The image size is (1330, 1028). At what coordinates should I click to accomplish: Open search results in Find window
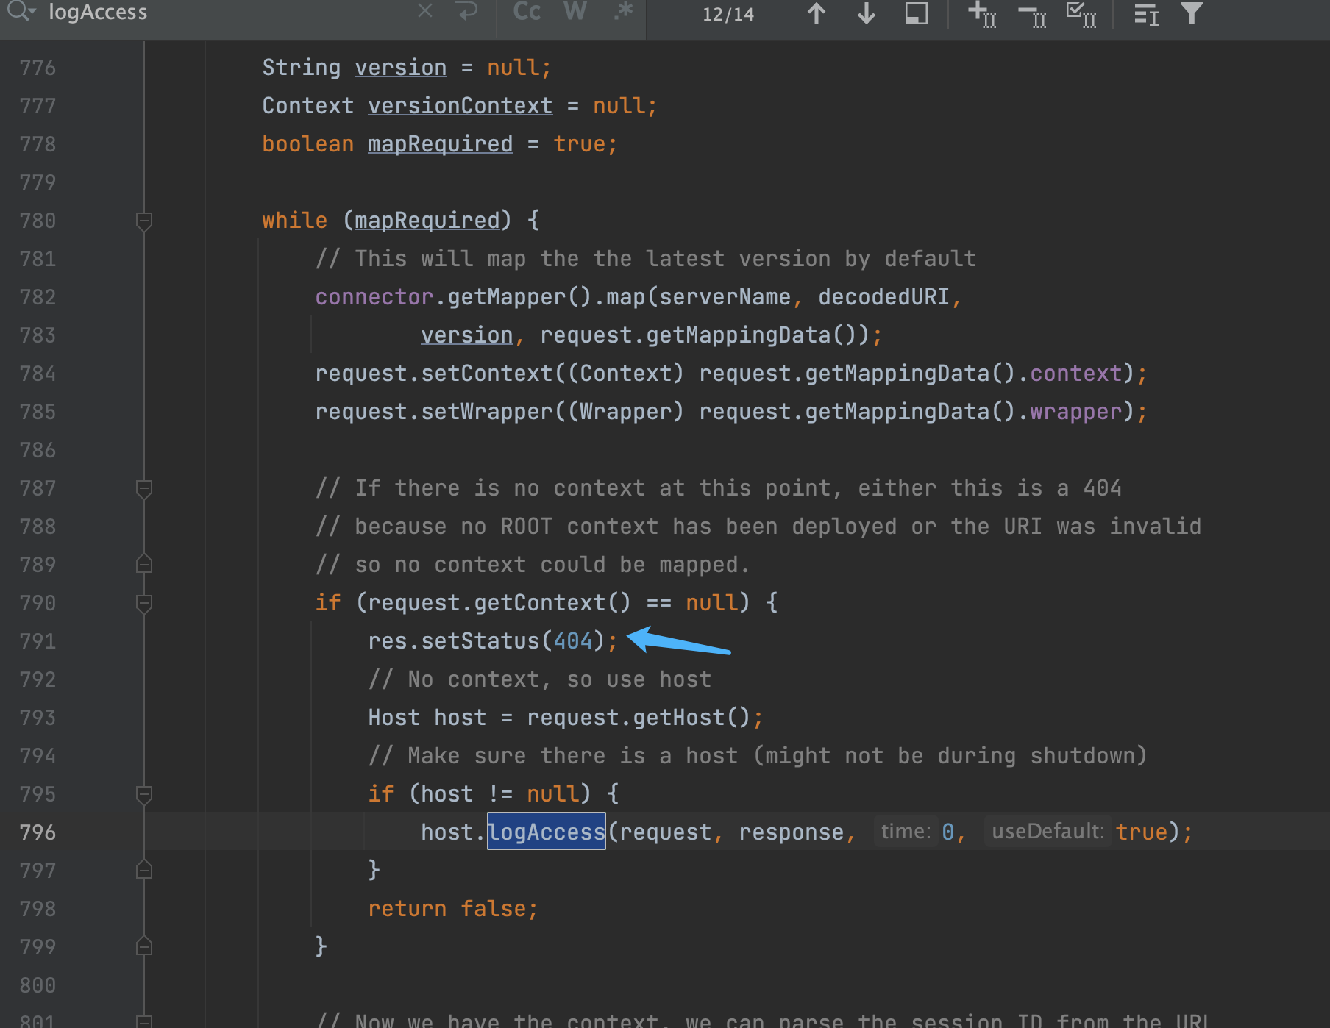click(x=916, y=13)
